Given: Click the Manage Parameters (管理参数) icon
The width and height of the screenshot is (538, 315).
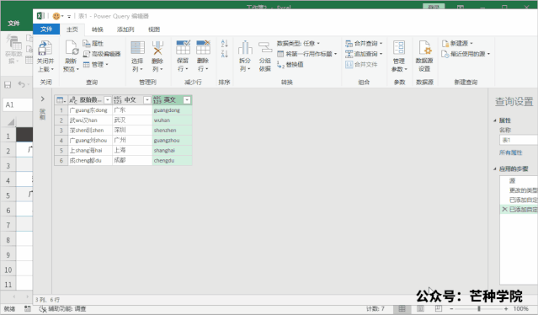Looking at the screenshot, I should [x=399, y=47].
